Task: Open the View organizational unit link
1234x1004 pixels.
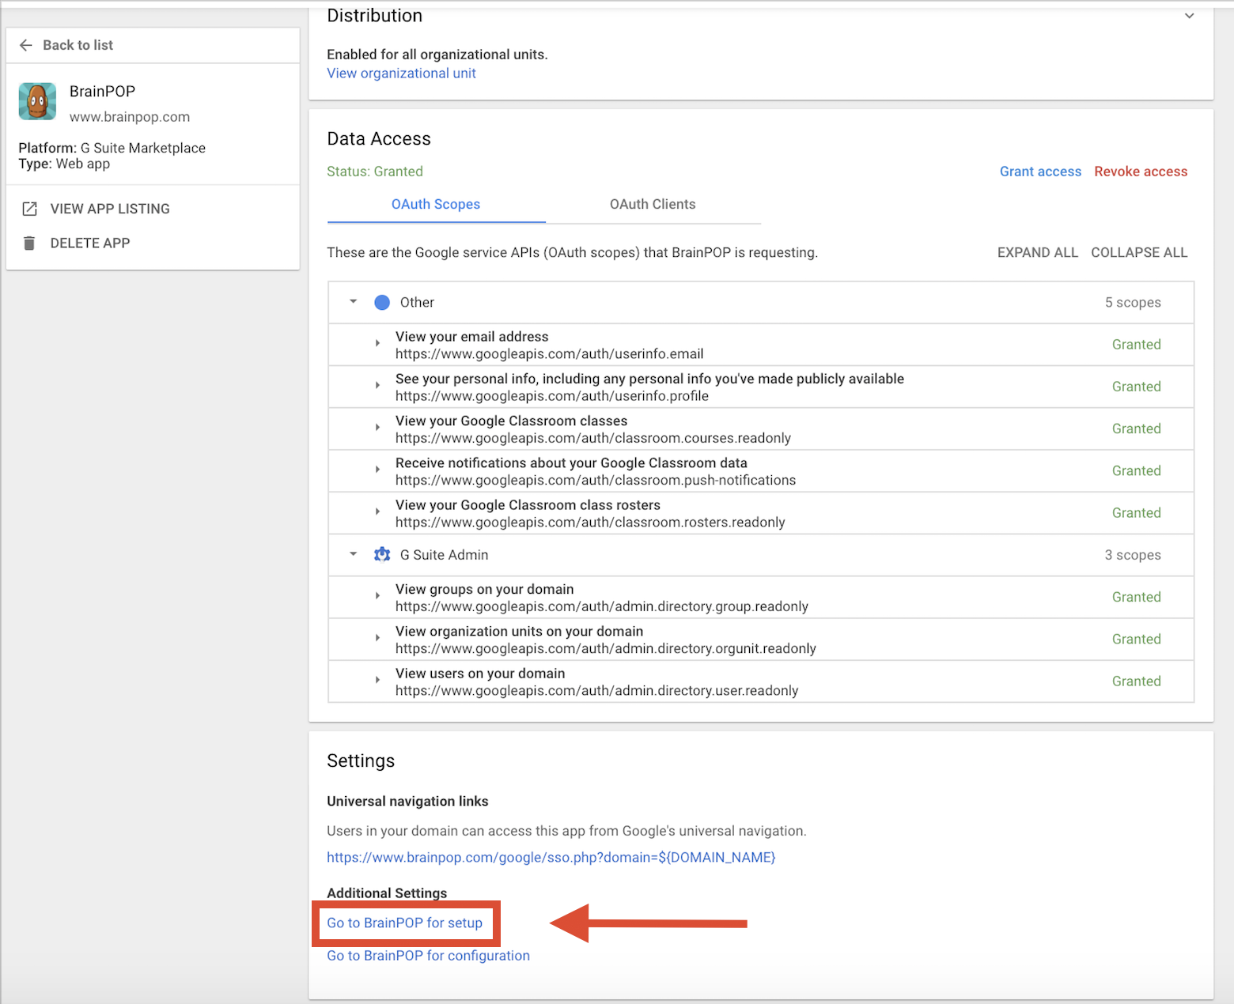Action: click(401, 74)
